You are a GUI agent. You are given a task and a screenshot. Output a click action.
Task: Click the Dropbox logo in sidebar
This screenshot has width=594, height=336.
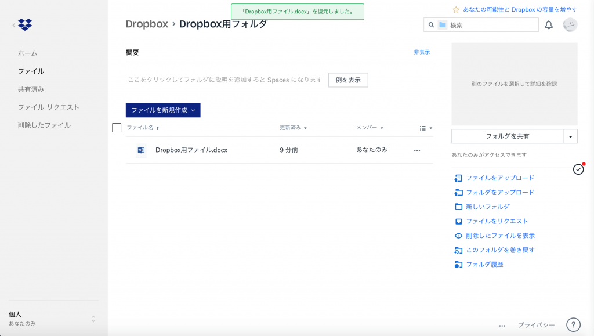tap(25, 24)
